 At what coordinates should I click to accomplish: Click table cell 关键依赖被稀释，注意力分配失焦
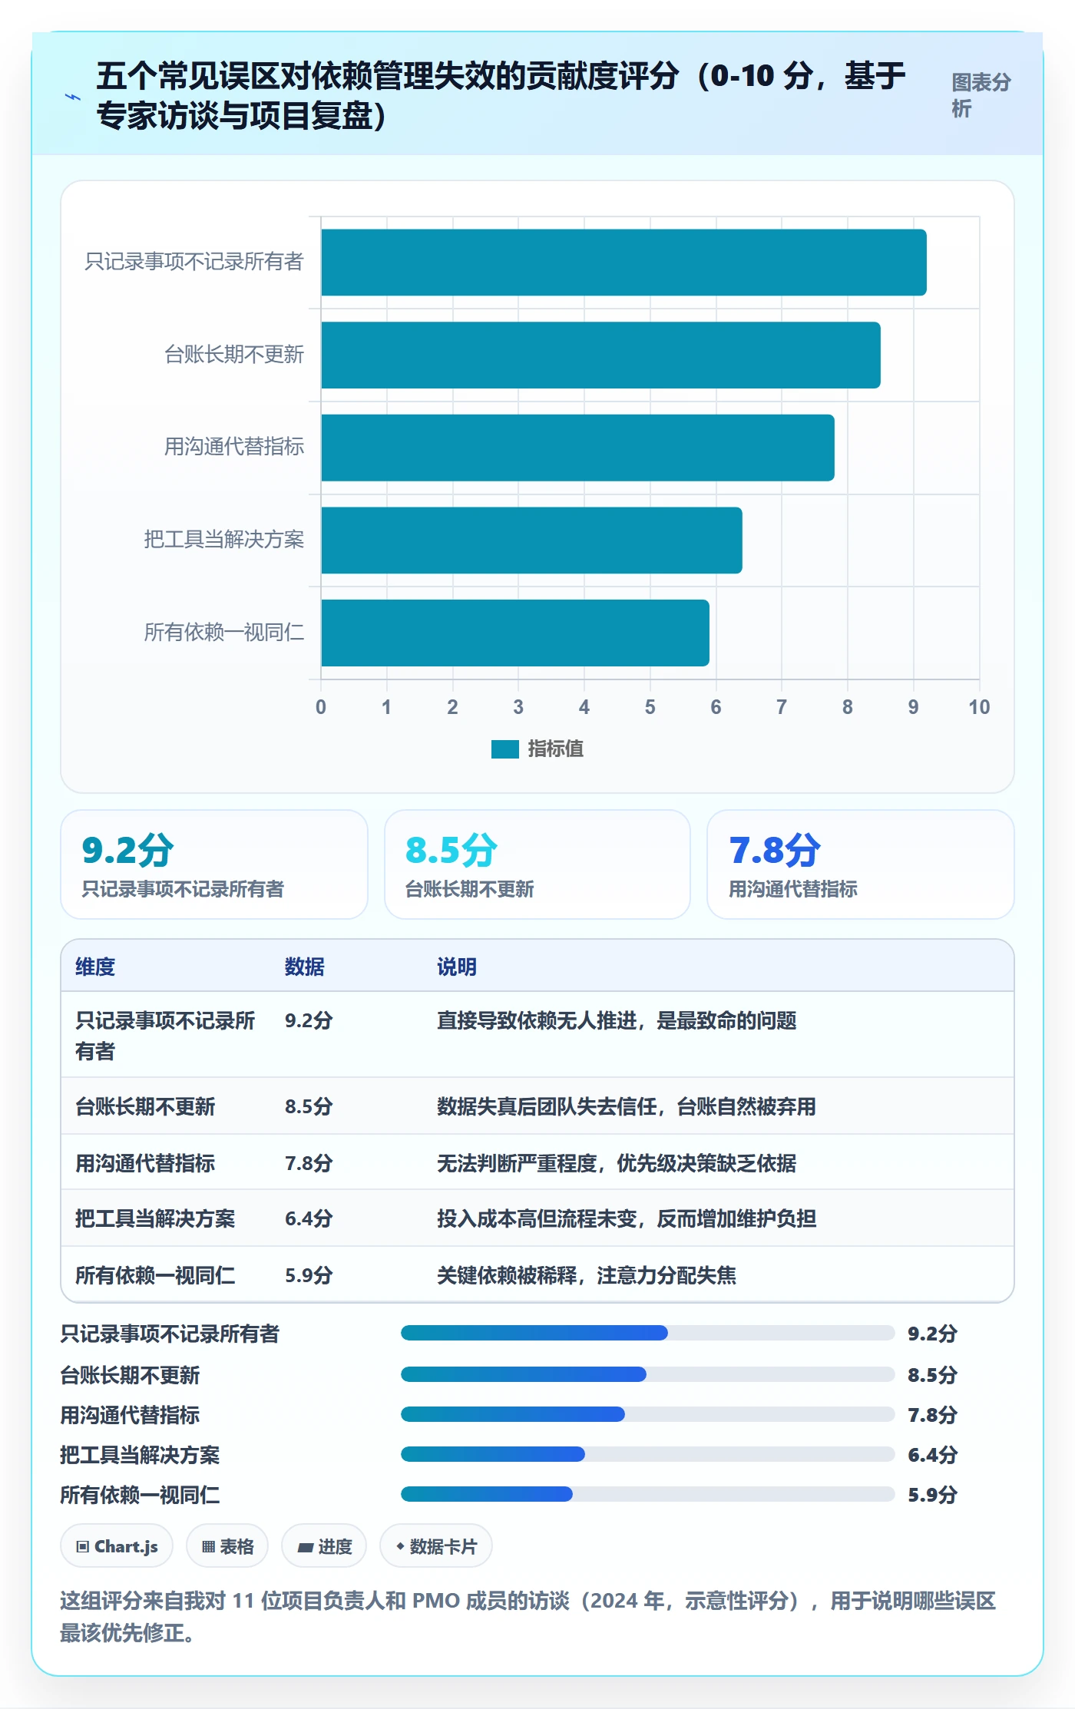(x=587, y=1275)
